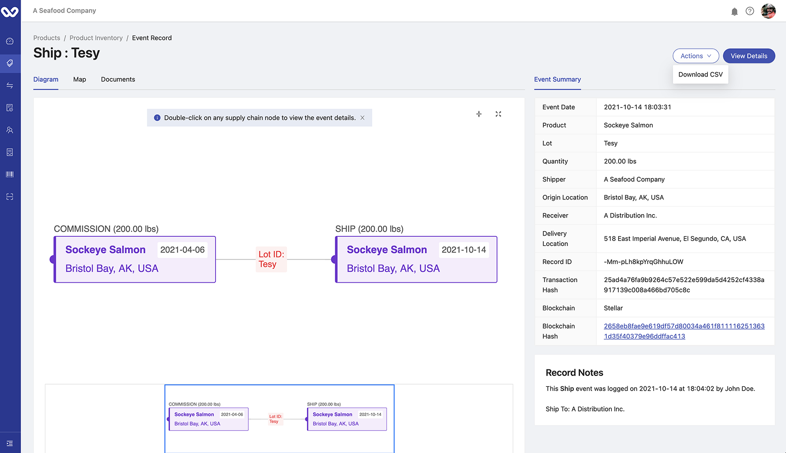The width and height of the screenshot is (786, 453).
Task: Switch to the Map tab
Action: (x=80, y=79)
